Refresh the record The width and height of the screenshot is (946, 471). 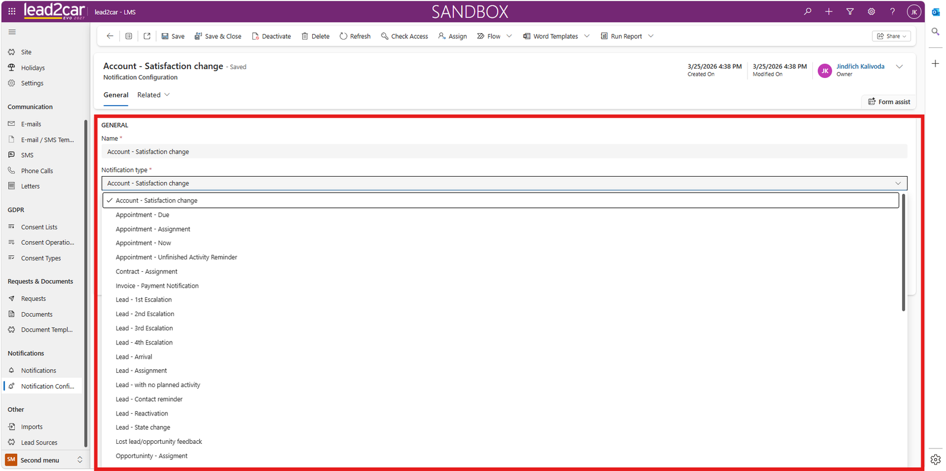(x=355, y=36)
